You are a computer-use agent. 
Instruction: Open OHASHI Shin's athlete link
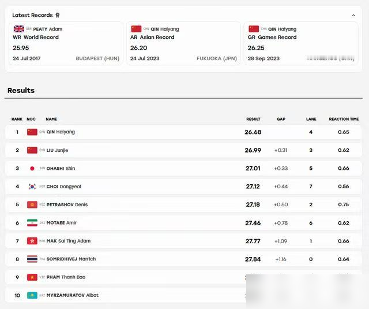click(61, 168)
